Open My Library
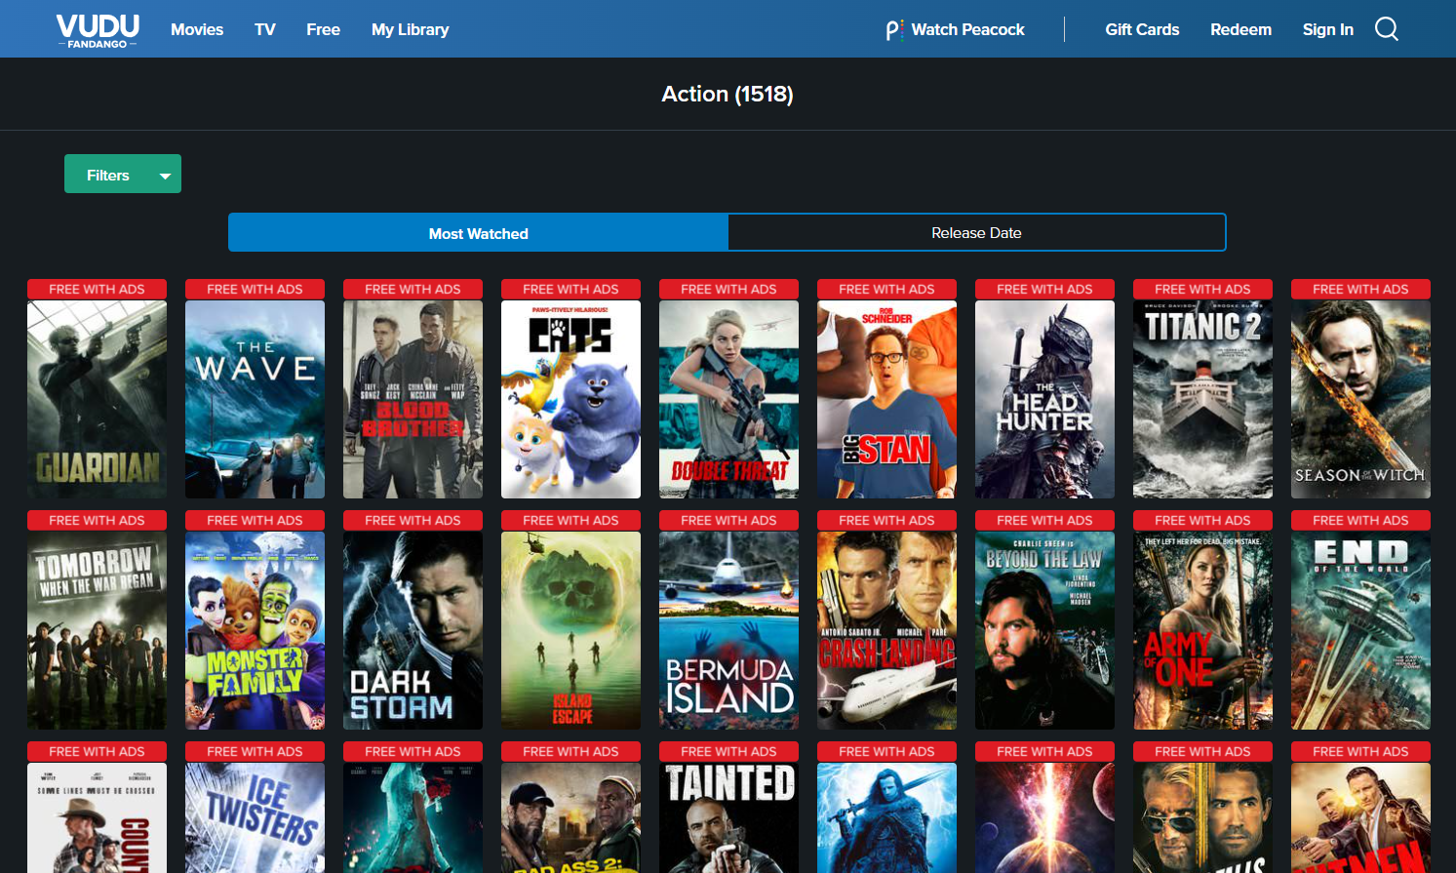This screenshot has height=873, width=1456. [410, 30]
